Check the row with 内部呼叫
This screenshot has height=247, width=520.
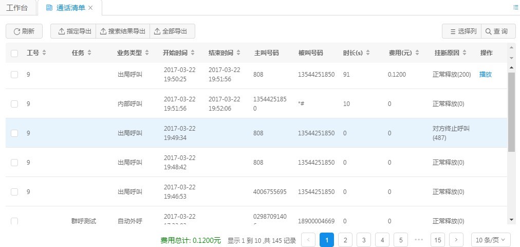pyautogui.click(x=14, y=103)
